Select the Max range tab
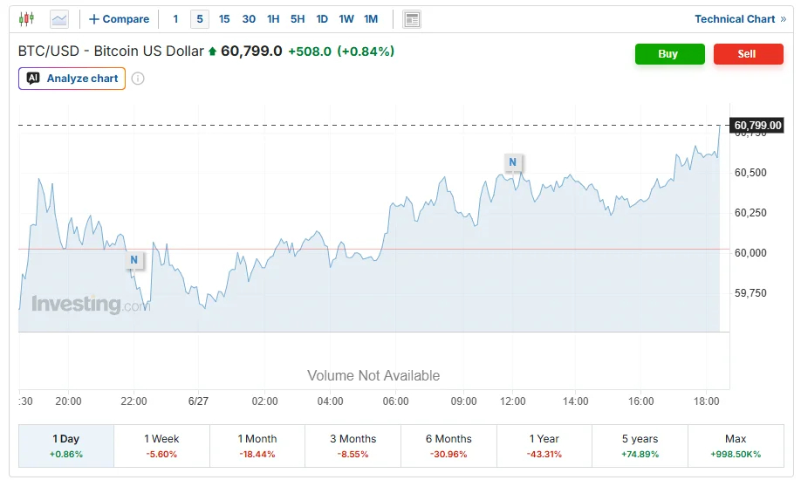801x480 pixels. [736, 446]
